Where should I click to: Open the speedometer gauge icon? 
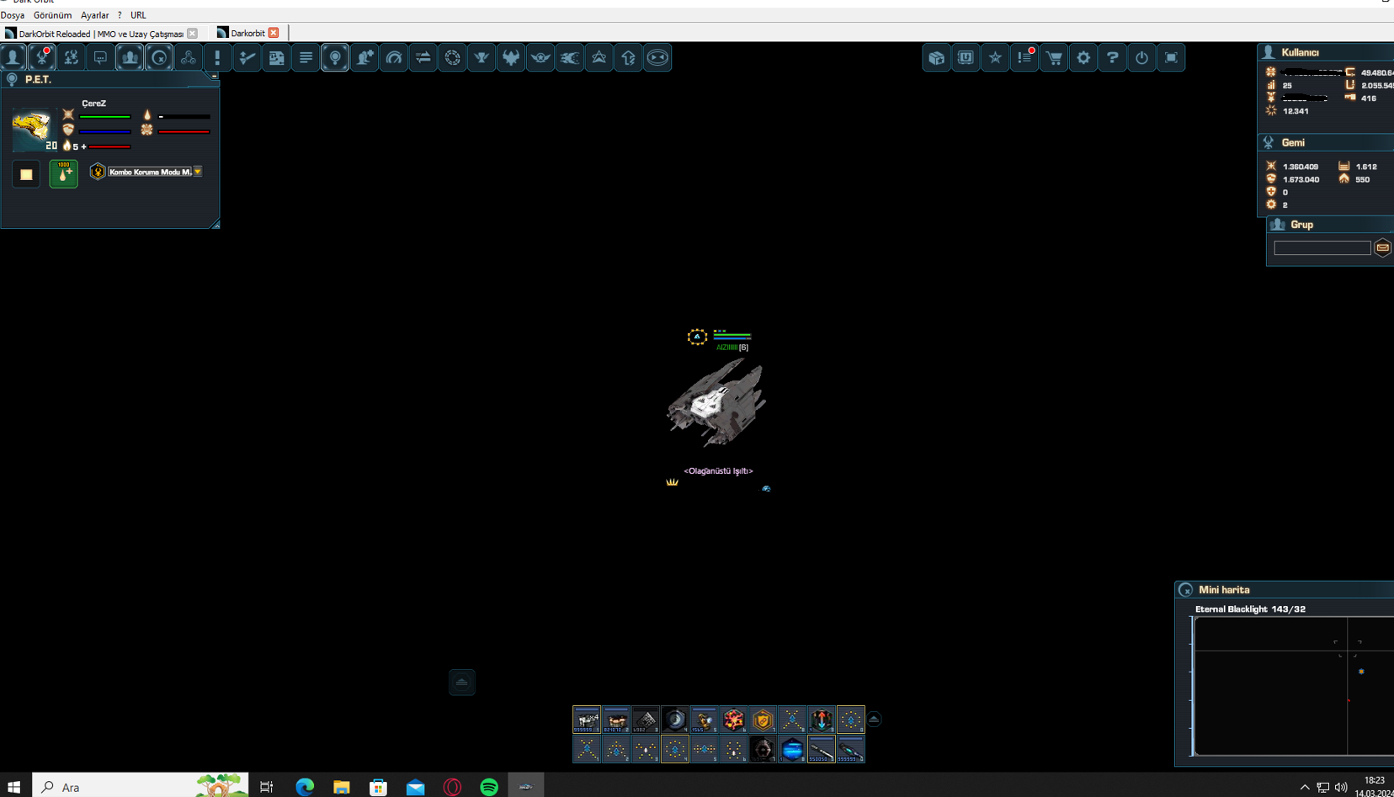point(394,57)
